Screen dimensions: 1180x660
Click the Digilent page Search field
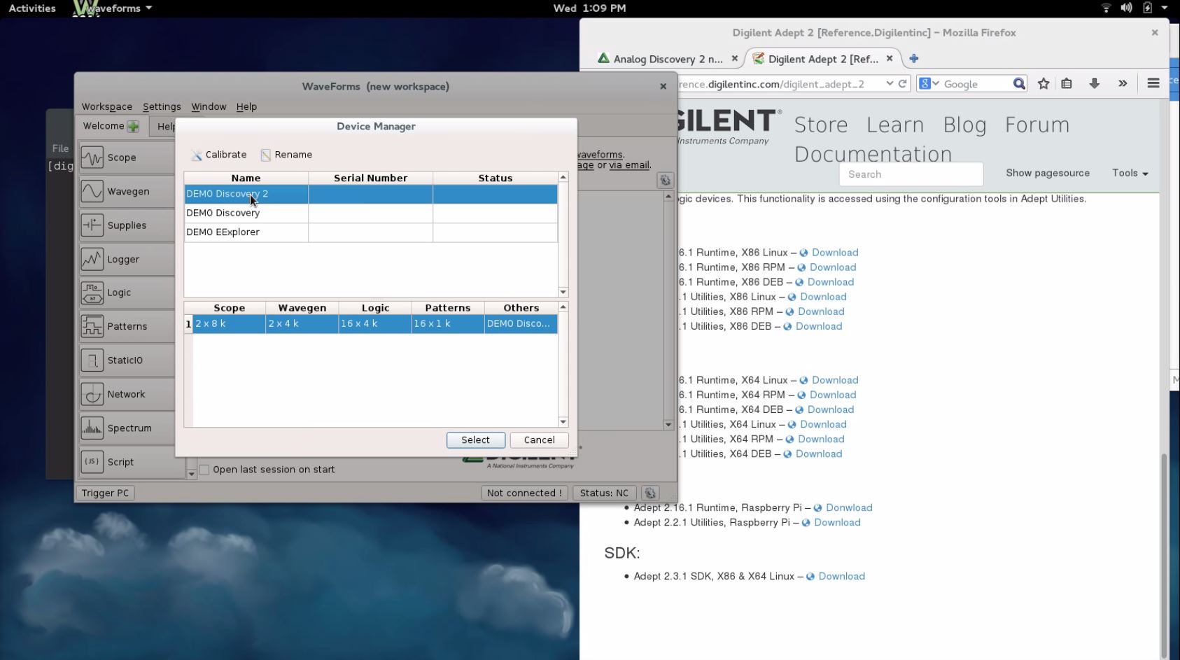911,174
